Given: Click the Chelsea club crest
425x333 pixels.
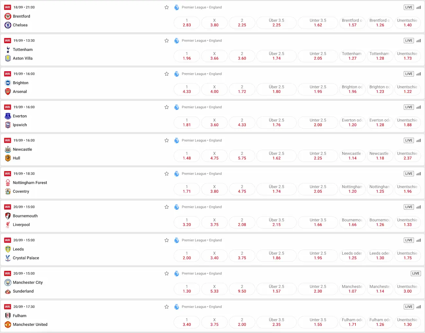Looking at the screenshot, I should 8,25.
